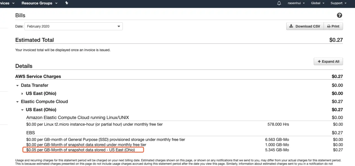The width and height of the screenshot is (355, 166).
Task: Click the AWS Service Charges heading
Action: click(38, 77)
